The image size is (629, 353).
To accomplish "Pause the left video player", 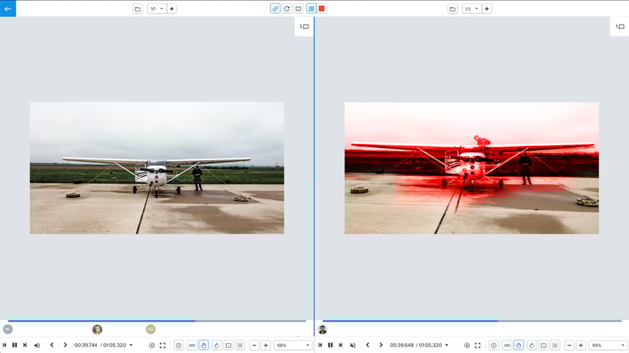I will click(15, 345).
